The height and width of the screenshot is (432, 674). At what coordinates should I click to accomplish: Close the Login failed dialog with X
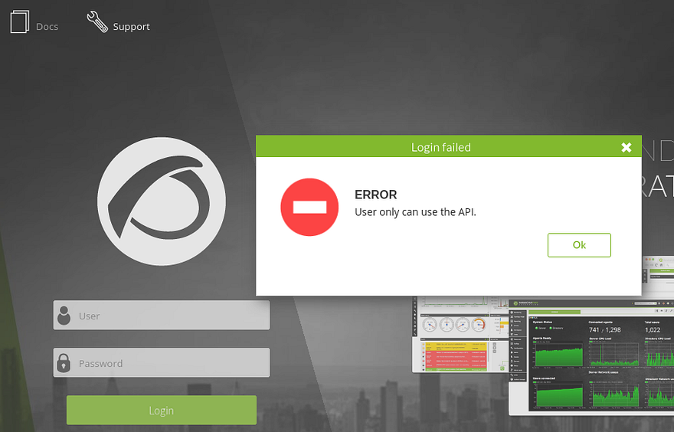pos(626,147)
